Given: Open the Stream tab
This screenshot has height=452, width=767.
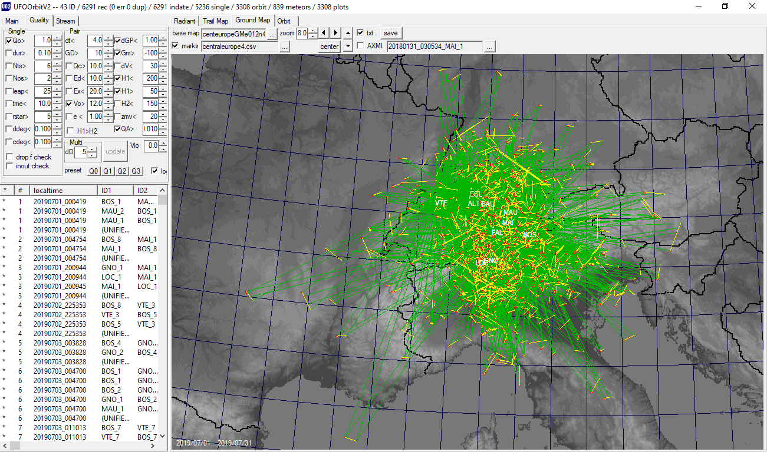Looking at the screenshot, I should pos(65,21).
